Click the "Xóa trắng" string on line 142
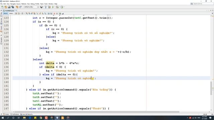 pos(100,90)
